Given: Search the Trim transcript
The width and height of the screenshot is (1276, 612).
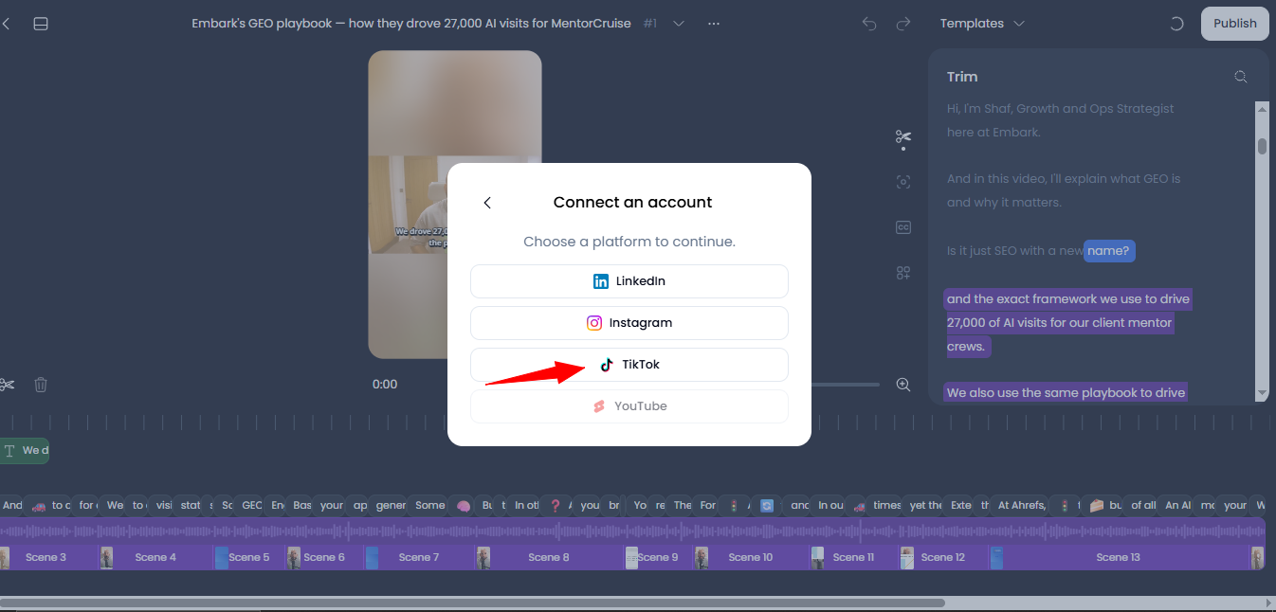Looking at the screenshot, I should pyautogui.click(x=1240, y=77).
